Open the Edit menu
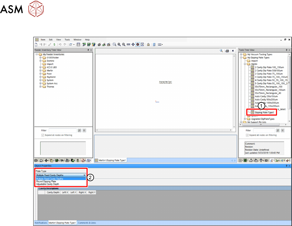Image resolution: width=292 pixels, height=226 pixels. pos(51,40)
